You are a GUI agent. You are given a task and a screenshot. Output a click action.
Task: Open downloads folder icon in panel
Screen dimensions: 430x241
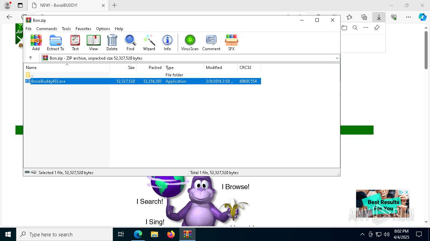click(344, 28)
